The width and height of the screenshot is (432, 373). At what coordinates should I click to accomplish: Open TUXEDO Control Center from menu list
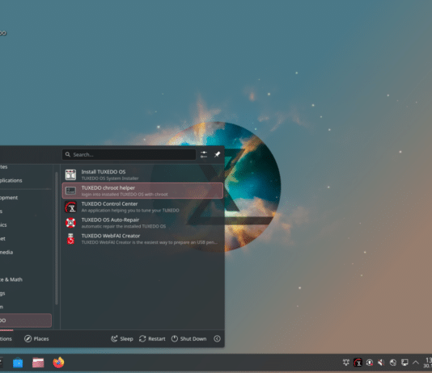click(x=142, y=207)
